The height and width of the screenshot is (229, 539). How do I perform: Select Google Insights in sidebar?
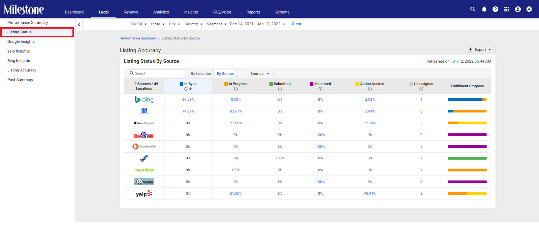click(x=21, y=41)
